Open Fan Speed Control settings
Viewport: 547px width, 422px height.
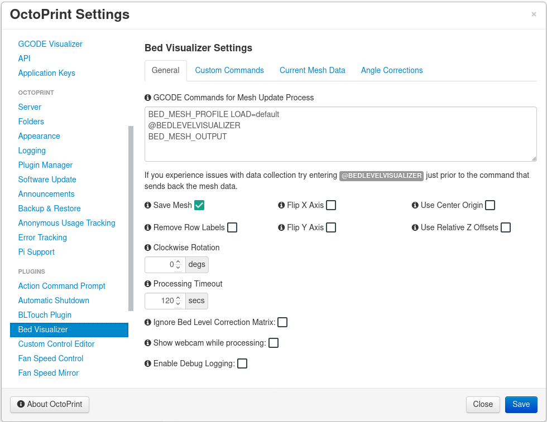[51, 358]
